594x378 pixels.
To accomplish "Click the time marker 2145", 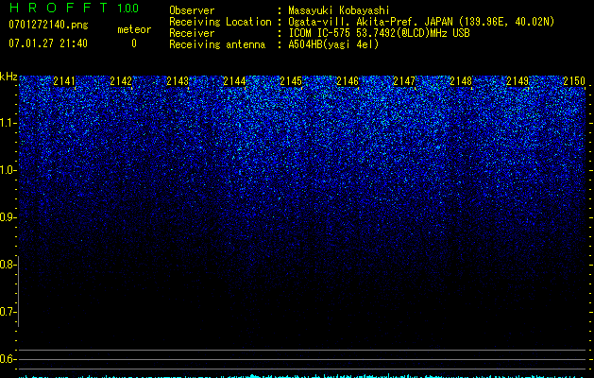I will pos(291,80).
